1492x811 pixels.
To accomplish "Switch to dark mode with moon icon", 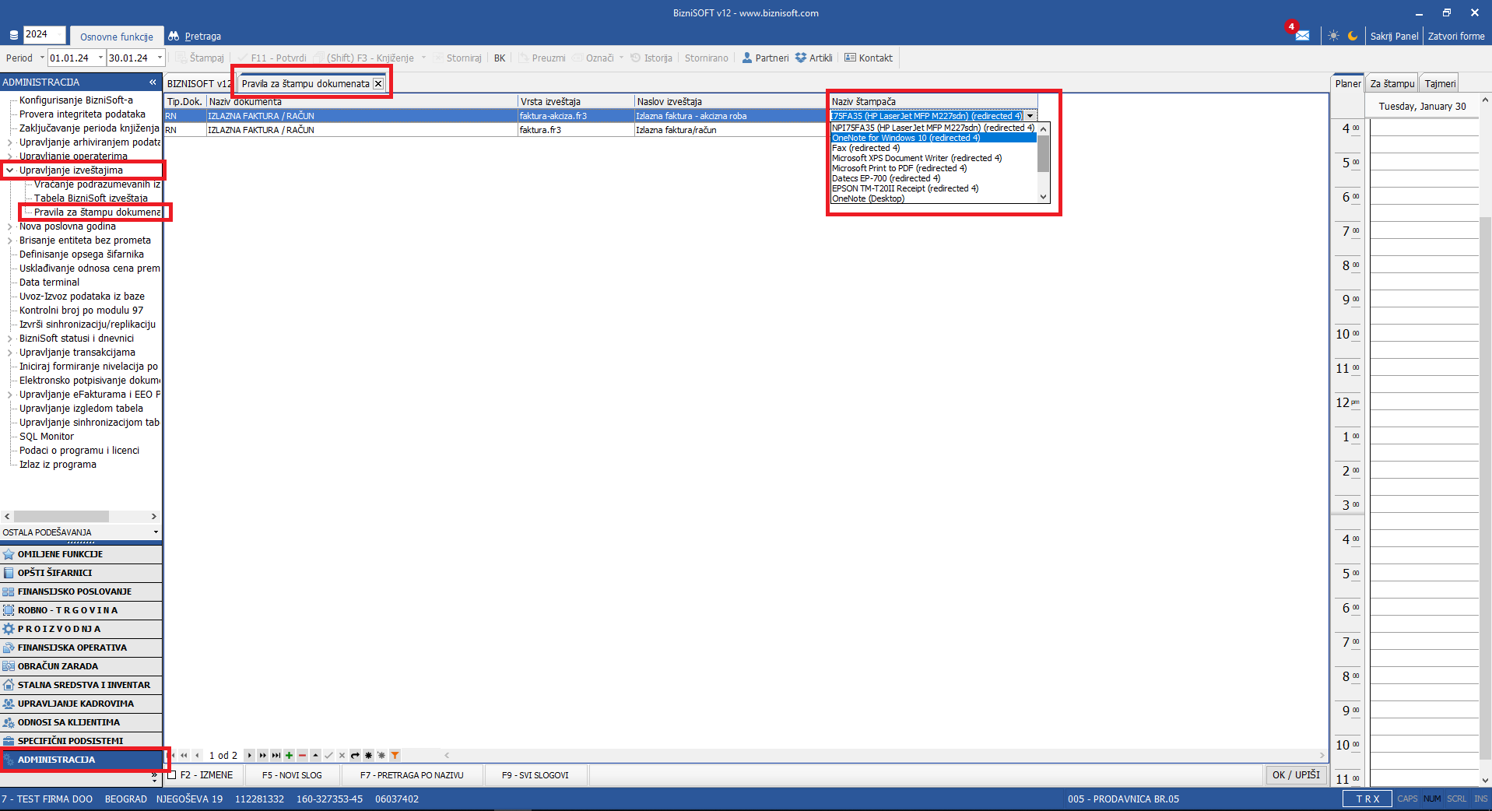I will pos(1353,36).
